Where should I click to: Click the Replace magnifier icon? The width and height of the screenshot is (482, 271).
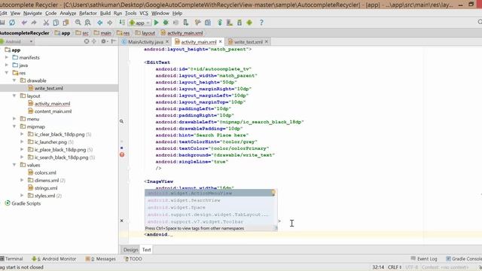pos(87,23)
